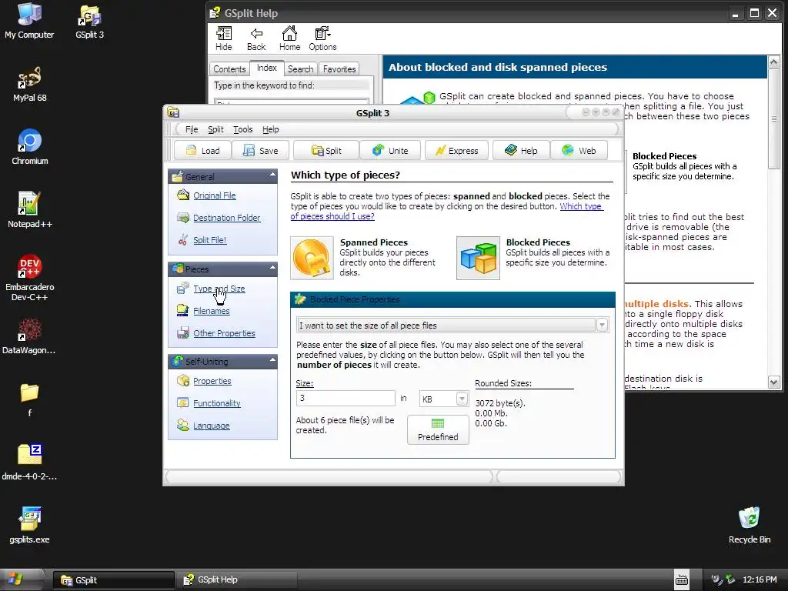Select Chromium desktop icon
Image resolution: width=788 pixels, height=591 pixels.
(30, 147)
